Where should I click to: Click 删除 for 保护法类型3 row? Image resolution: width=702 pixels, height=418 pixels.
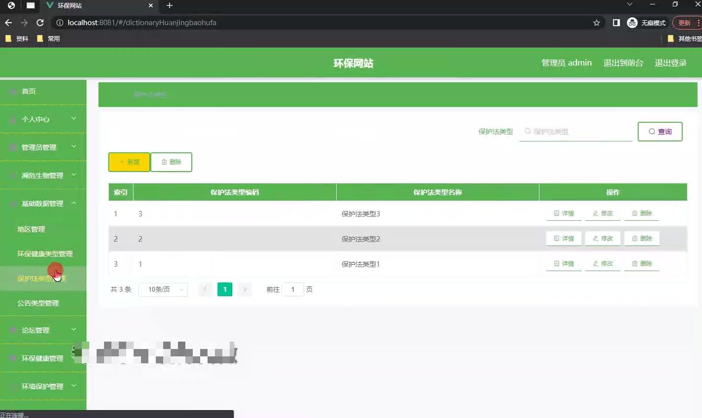coord(642,213)
